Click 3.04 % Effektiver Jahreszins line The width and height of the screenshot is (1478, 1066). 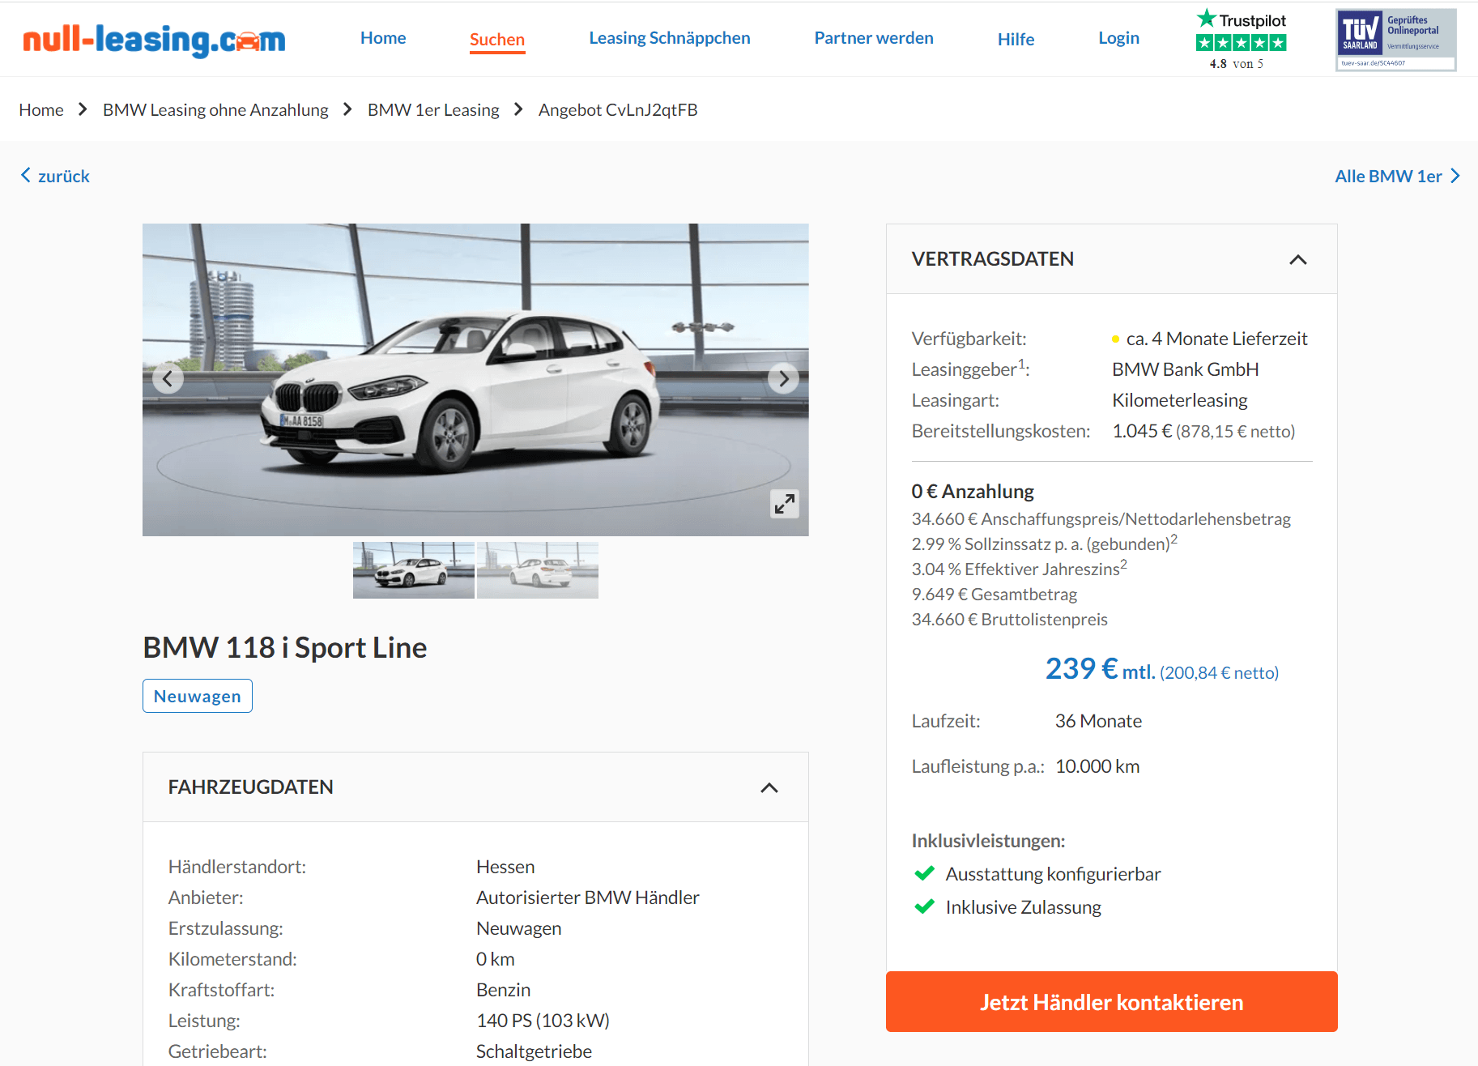(x=1020, y=568)
